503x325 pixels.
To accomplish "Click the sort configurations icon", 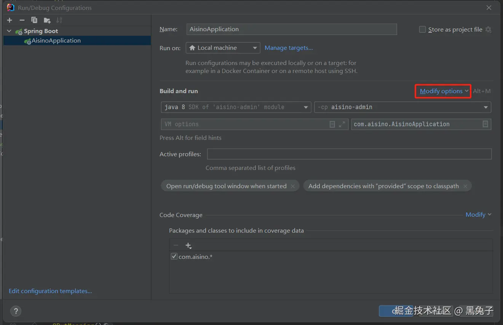I will [59, 20].
